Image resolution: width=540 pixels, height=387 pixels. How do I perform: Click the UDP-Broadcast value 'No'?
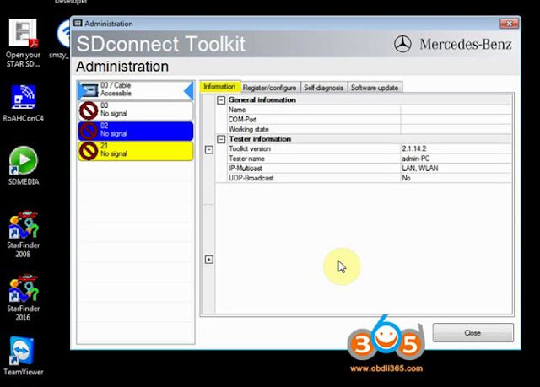(406, 178)
